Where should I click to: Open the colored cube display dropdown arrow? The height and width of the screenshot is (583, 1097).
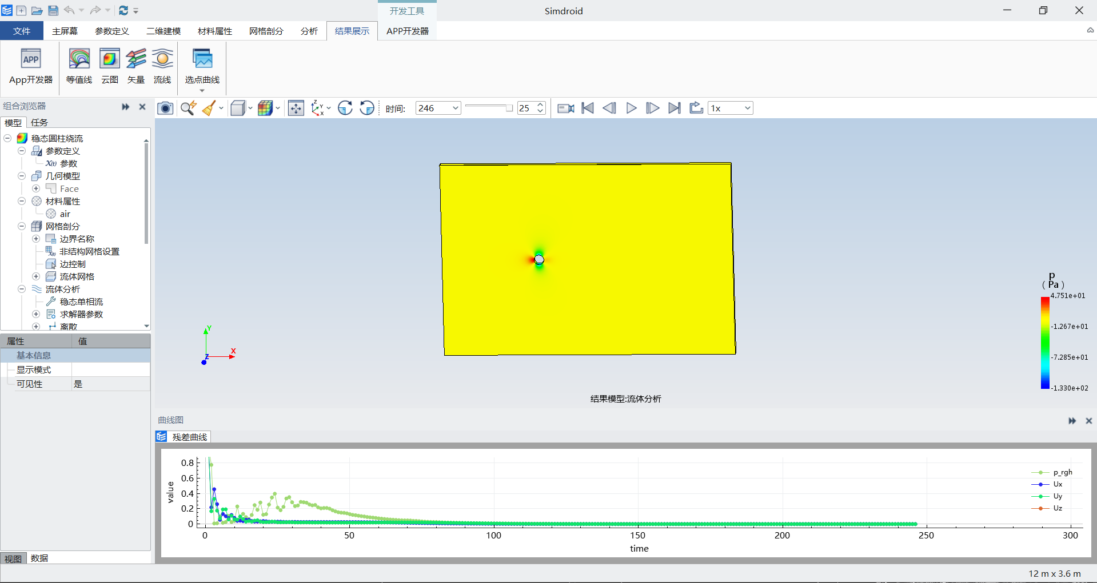click(278, 108)
